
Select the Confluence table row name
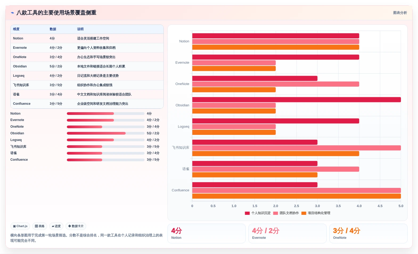[22, 104]
